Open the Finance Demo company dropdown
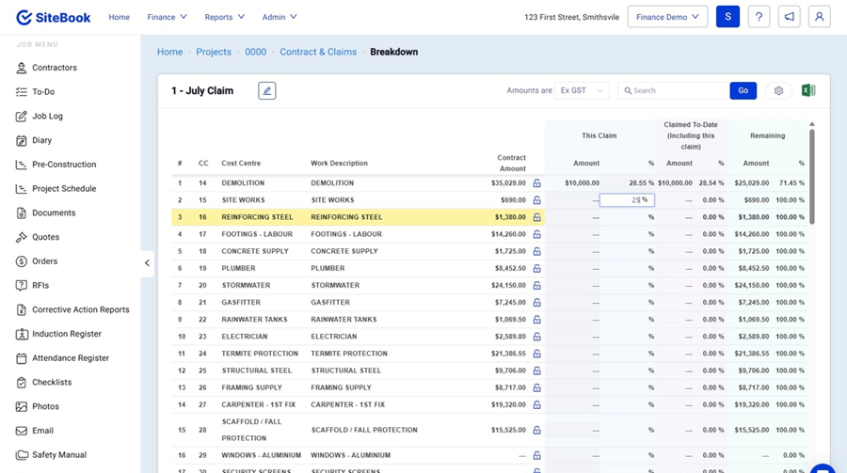 [667, 17]
